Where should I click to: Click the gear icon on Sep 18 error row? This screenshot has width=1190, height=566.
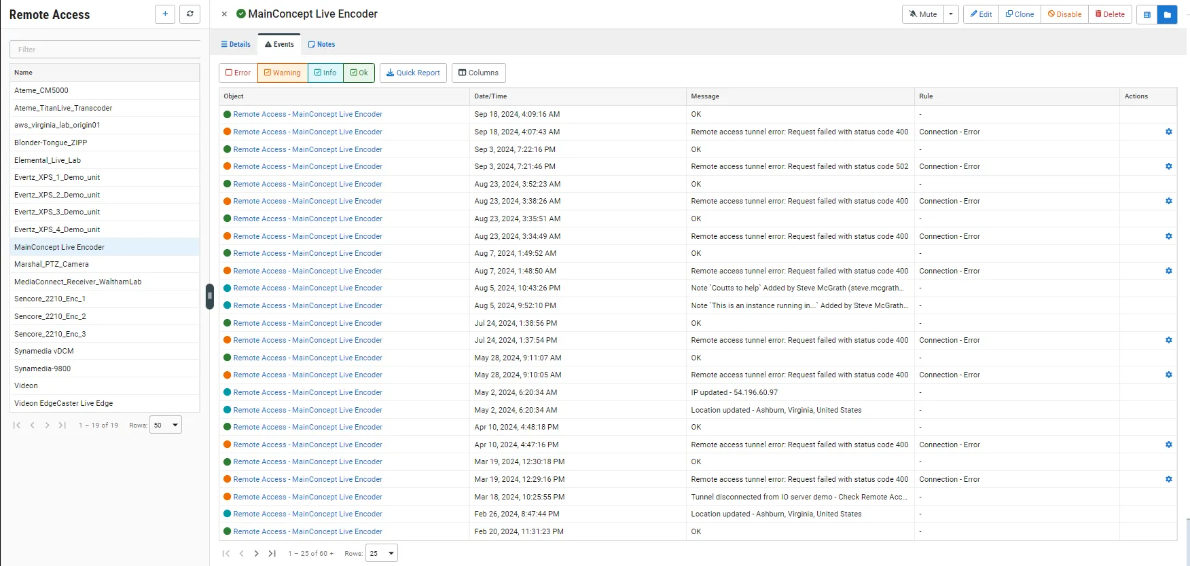[x=1168, y=132]
